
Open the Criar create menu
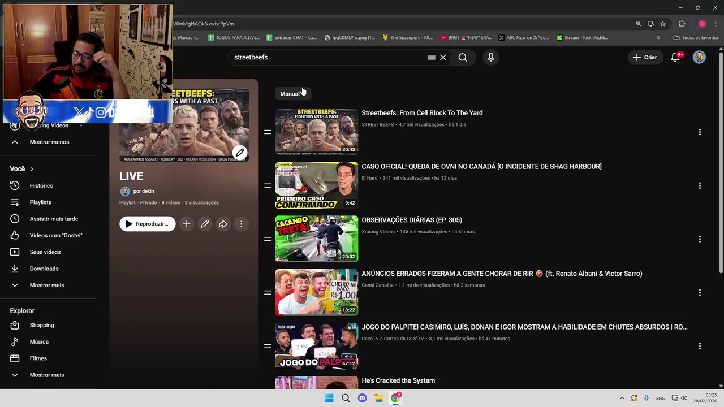[645, 57]
